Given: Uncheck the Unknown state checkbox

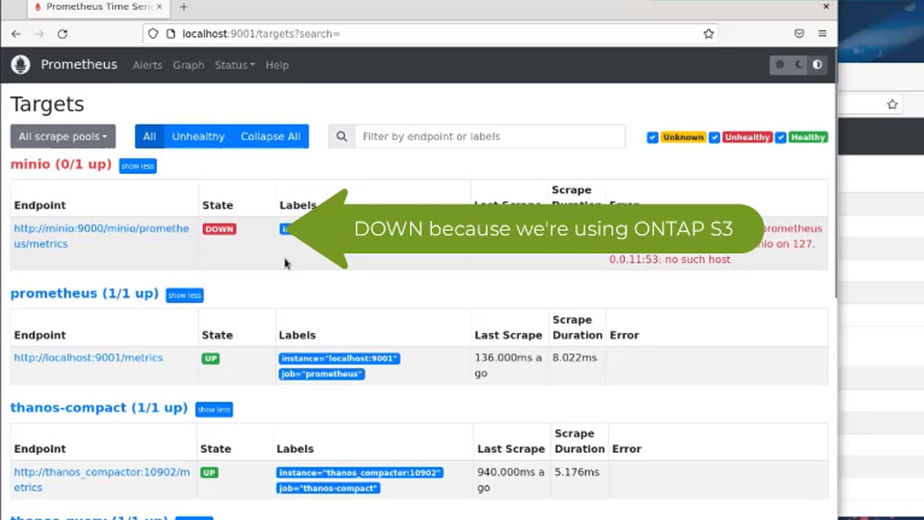Looking at the screenshot, I should 653,137.
